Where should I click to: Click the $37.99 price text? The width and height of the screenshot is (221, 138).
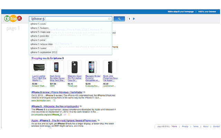coord(53,84)
